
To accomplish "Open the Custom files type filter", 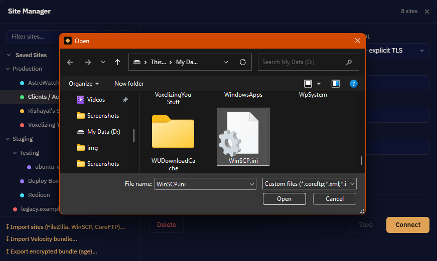I will click(310, 184).
